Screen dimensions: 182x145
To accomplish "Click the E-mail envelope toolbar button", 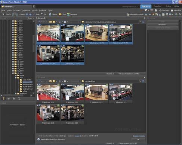I will click(62, 14).
